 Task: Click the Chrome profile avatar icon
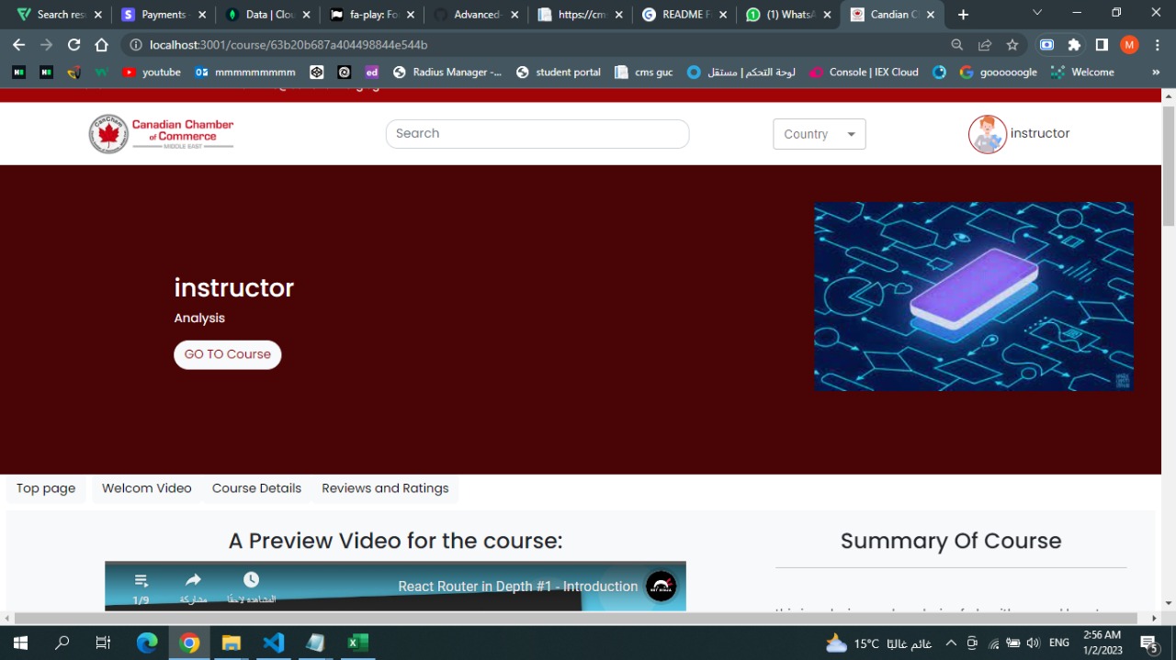tap(1128, 44)
